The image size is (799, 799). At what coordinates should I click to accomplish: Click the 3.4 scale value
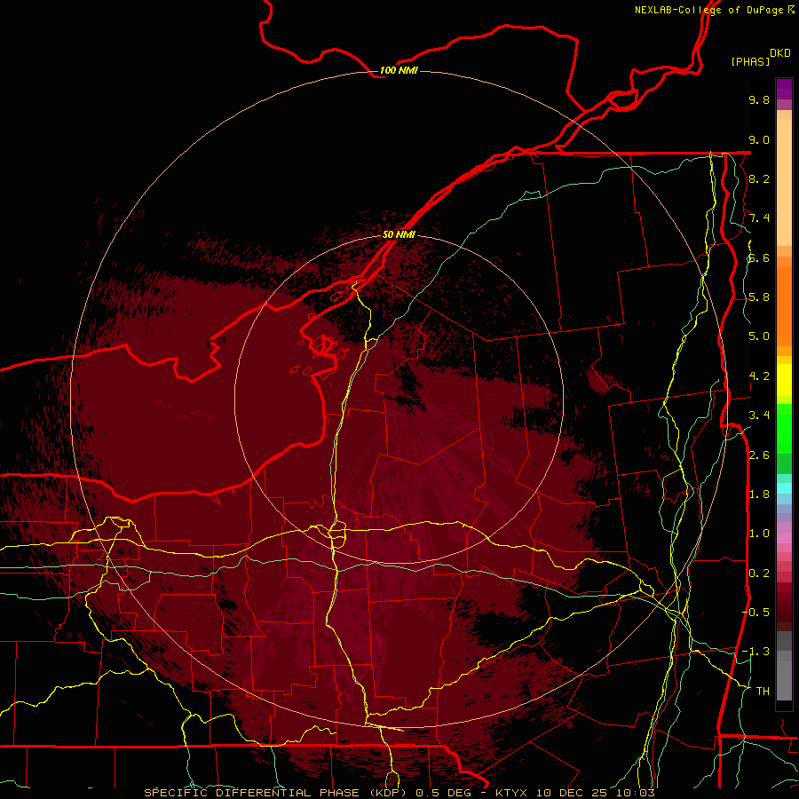click(x=759, y=415)
